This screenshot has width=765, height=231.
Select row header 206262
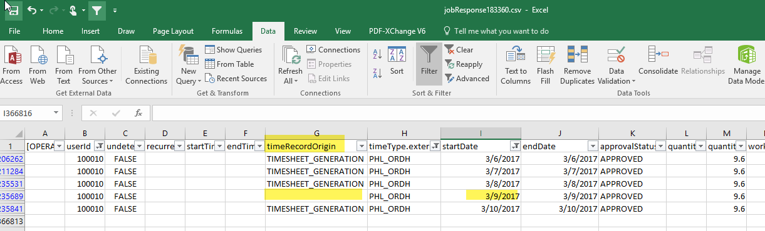12,159
